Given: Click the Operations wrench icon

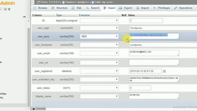Looking at the screenshot, I should coord(175,8).
